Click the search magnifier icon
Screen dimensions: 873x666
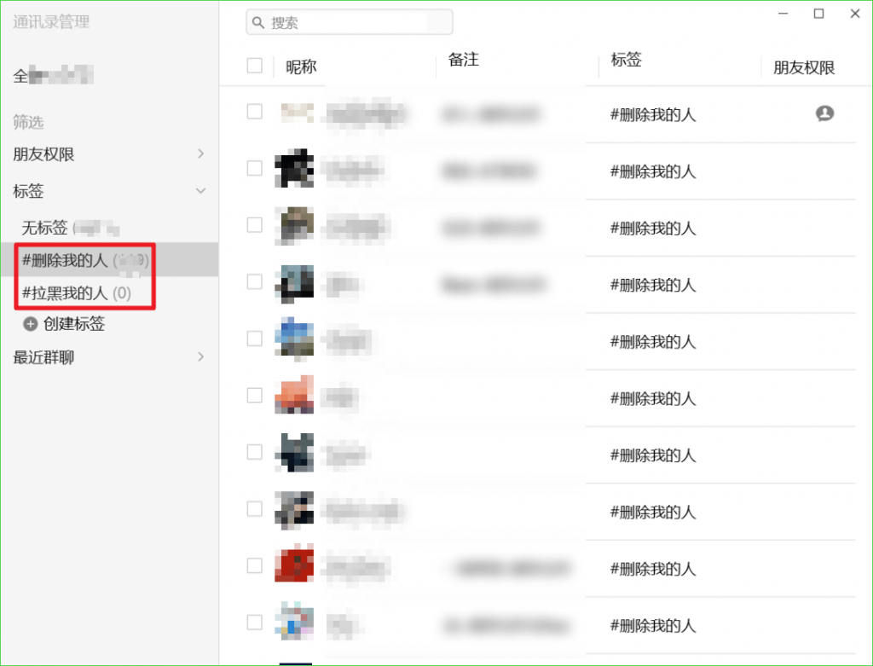(258, 23)
